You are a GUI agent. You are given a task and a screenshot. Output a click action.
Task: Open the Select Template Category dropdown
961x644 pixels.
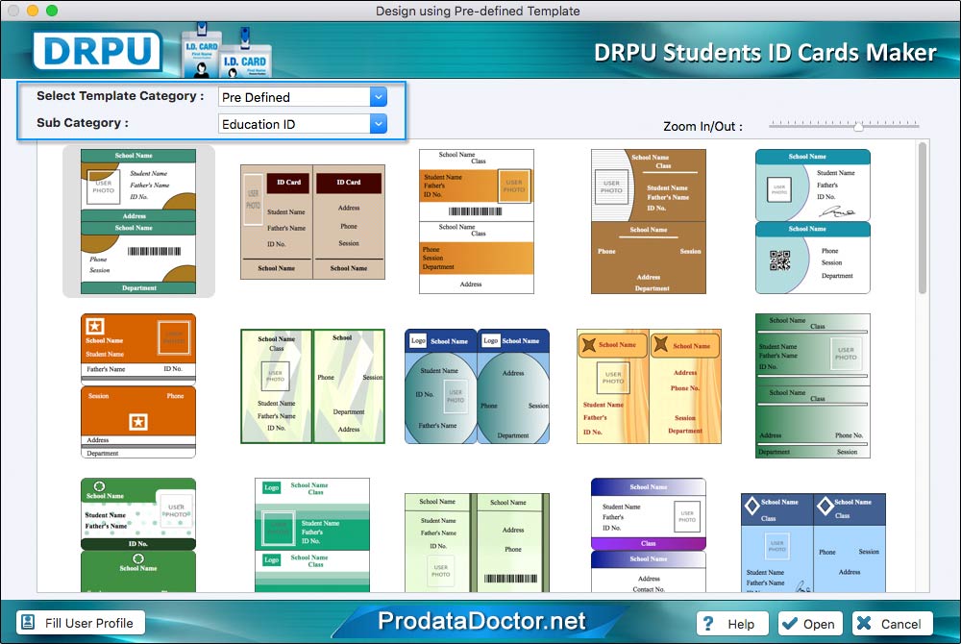click(303, 97)
